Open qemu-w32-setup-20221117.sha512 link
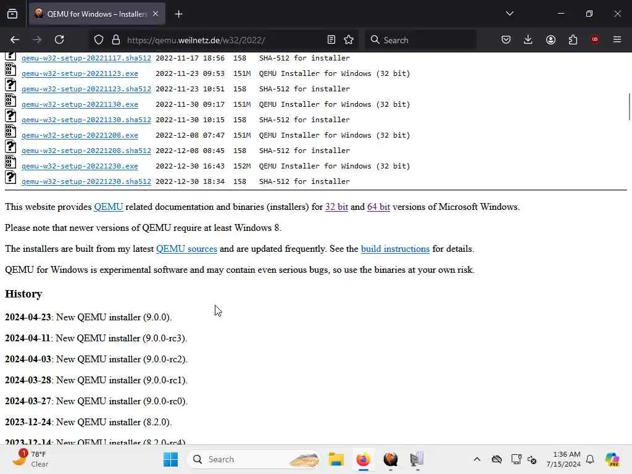 pos(86,58)
